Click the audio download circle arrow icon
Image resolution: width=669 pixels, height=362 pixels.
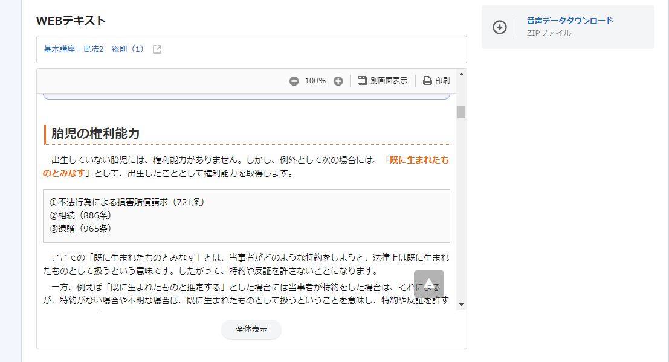[500, 27]
